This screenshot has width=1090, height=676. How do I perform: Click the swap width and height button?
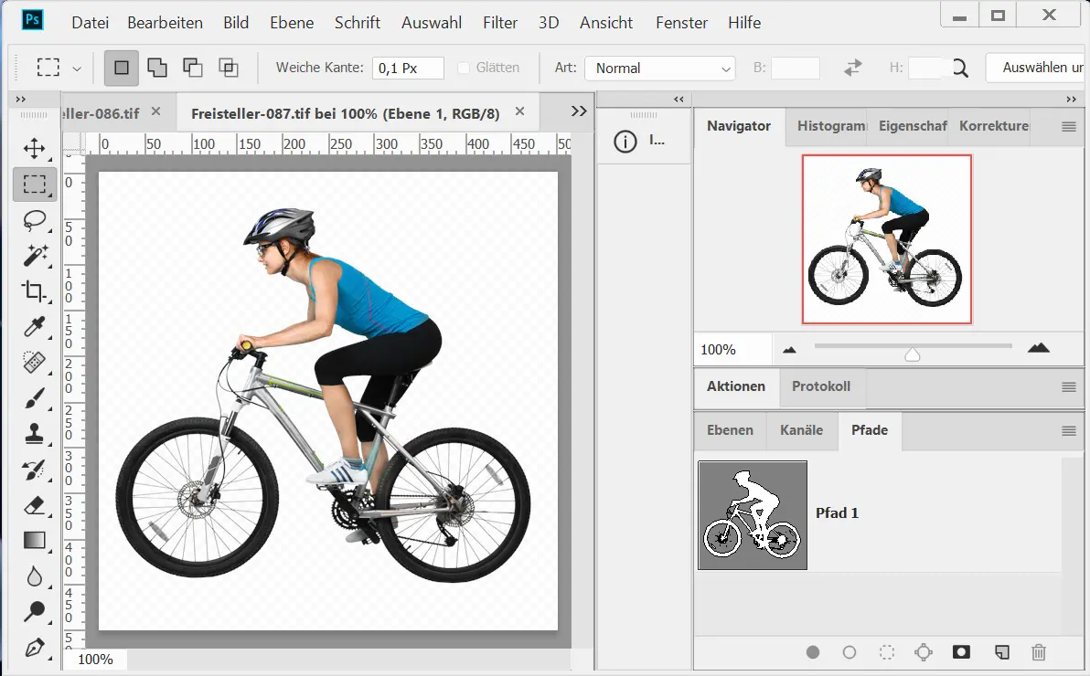click(x=853, y=68)
